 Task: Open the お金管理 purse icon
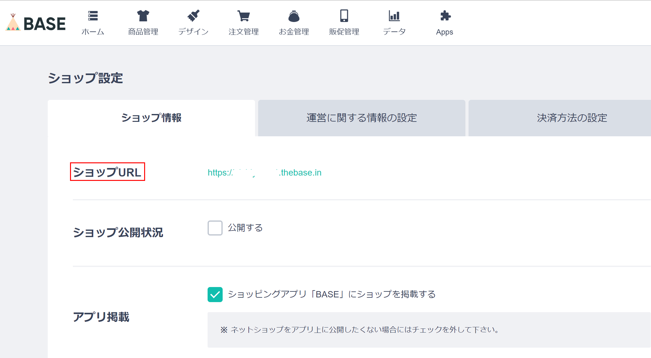[294, 16]
